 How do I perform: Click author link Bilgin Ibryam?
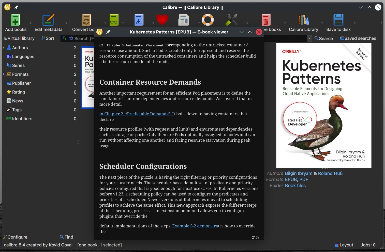299,173
